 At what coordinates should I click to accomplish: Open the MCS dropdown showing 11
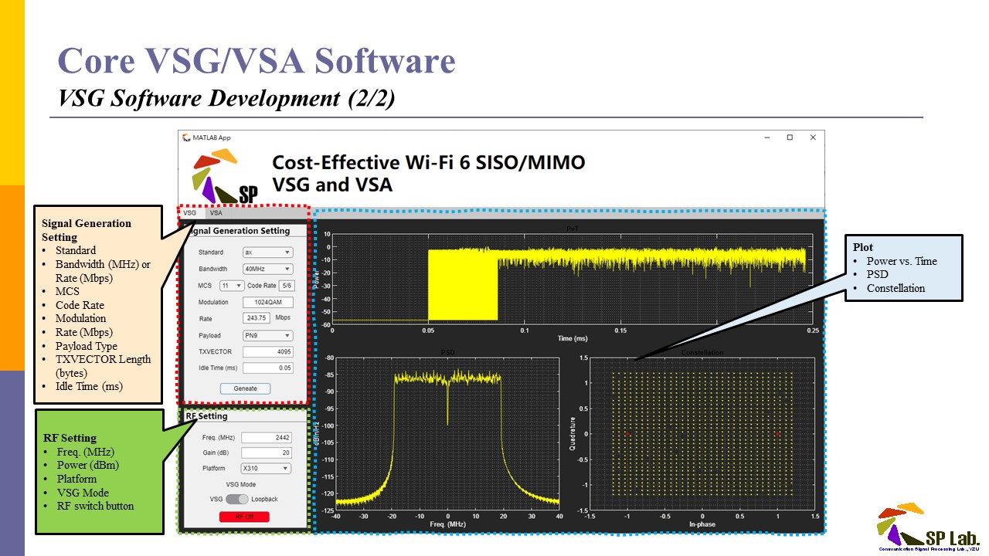pos(232,286)
